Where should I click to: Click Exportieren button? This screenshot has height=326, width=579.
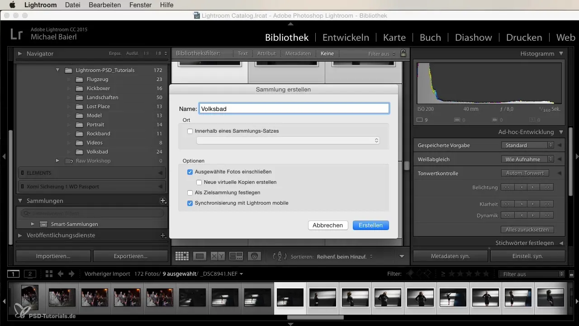131,256
